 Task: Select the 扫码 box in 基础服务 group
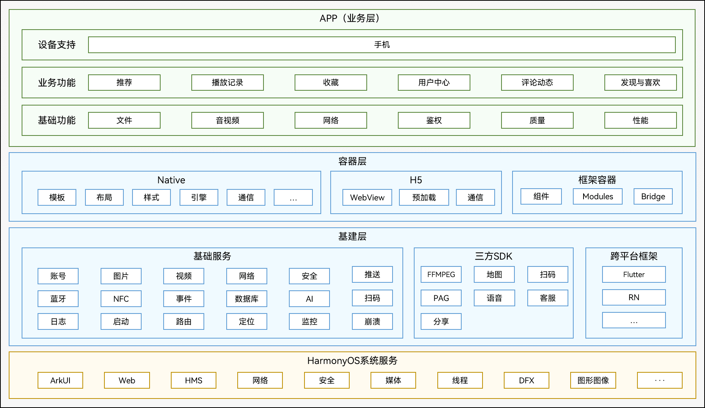pos(372,298)
